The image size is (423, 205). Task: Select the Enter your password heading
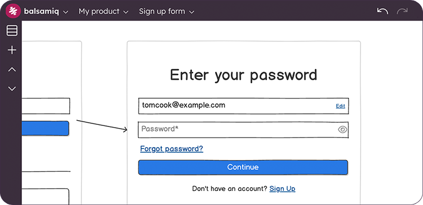click(244, 75)
